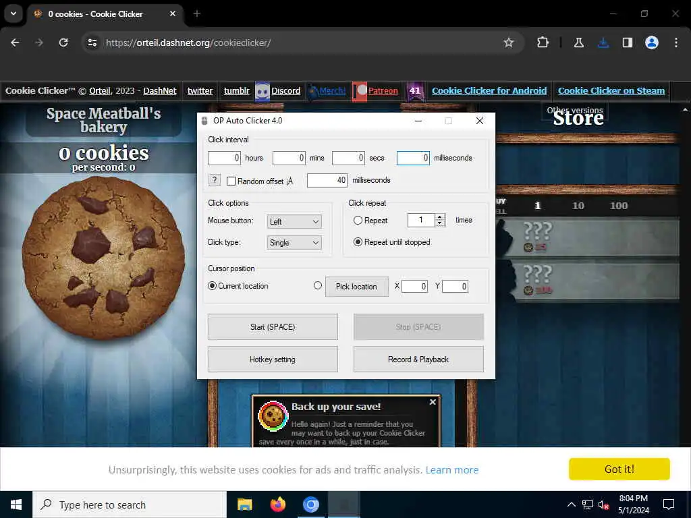Select the Pick location radio button
691x518 pixels.
pyautogui.click(x=318, y=285)
